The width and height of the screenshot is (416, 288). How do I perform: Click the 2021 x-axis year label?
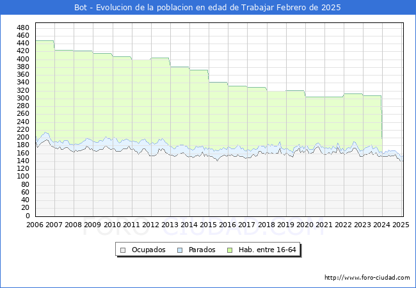pyautogui.click(x=324, y=225)
